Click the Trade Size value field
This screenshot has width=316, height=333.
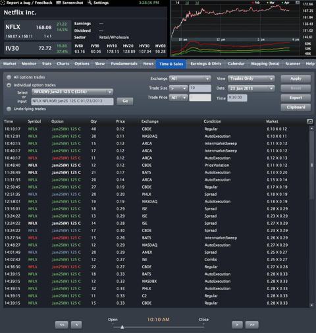click(x=200, y=88)
